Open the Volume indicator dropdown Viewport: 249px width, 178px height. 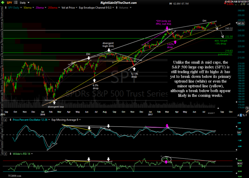131,8
